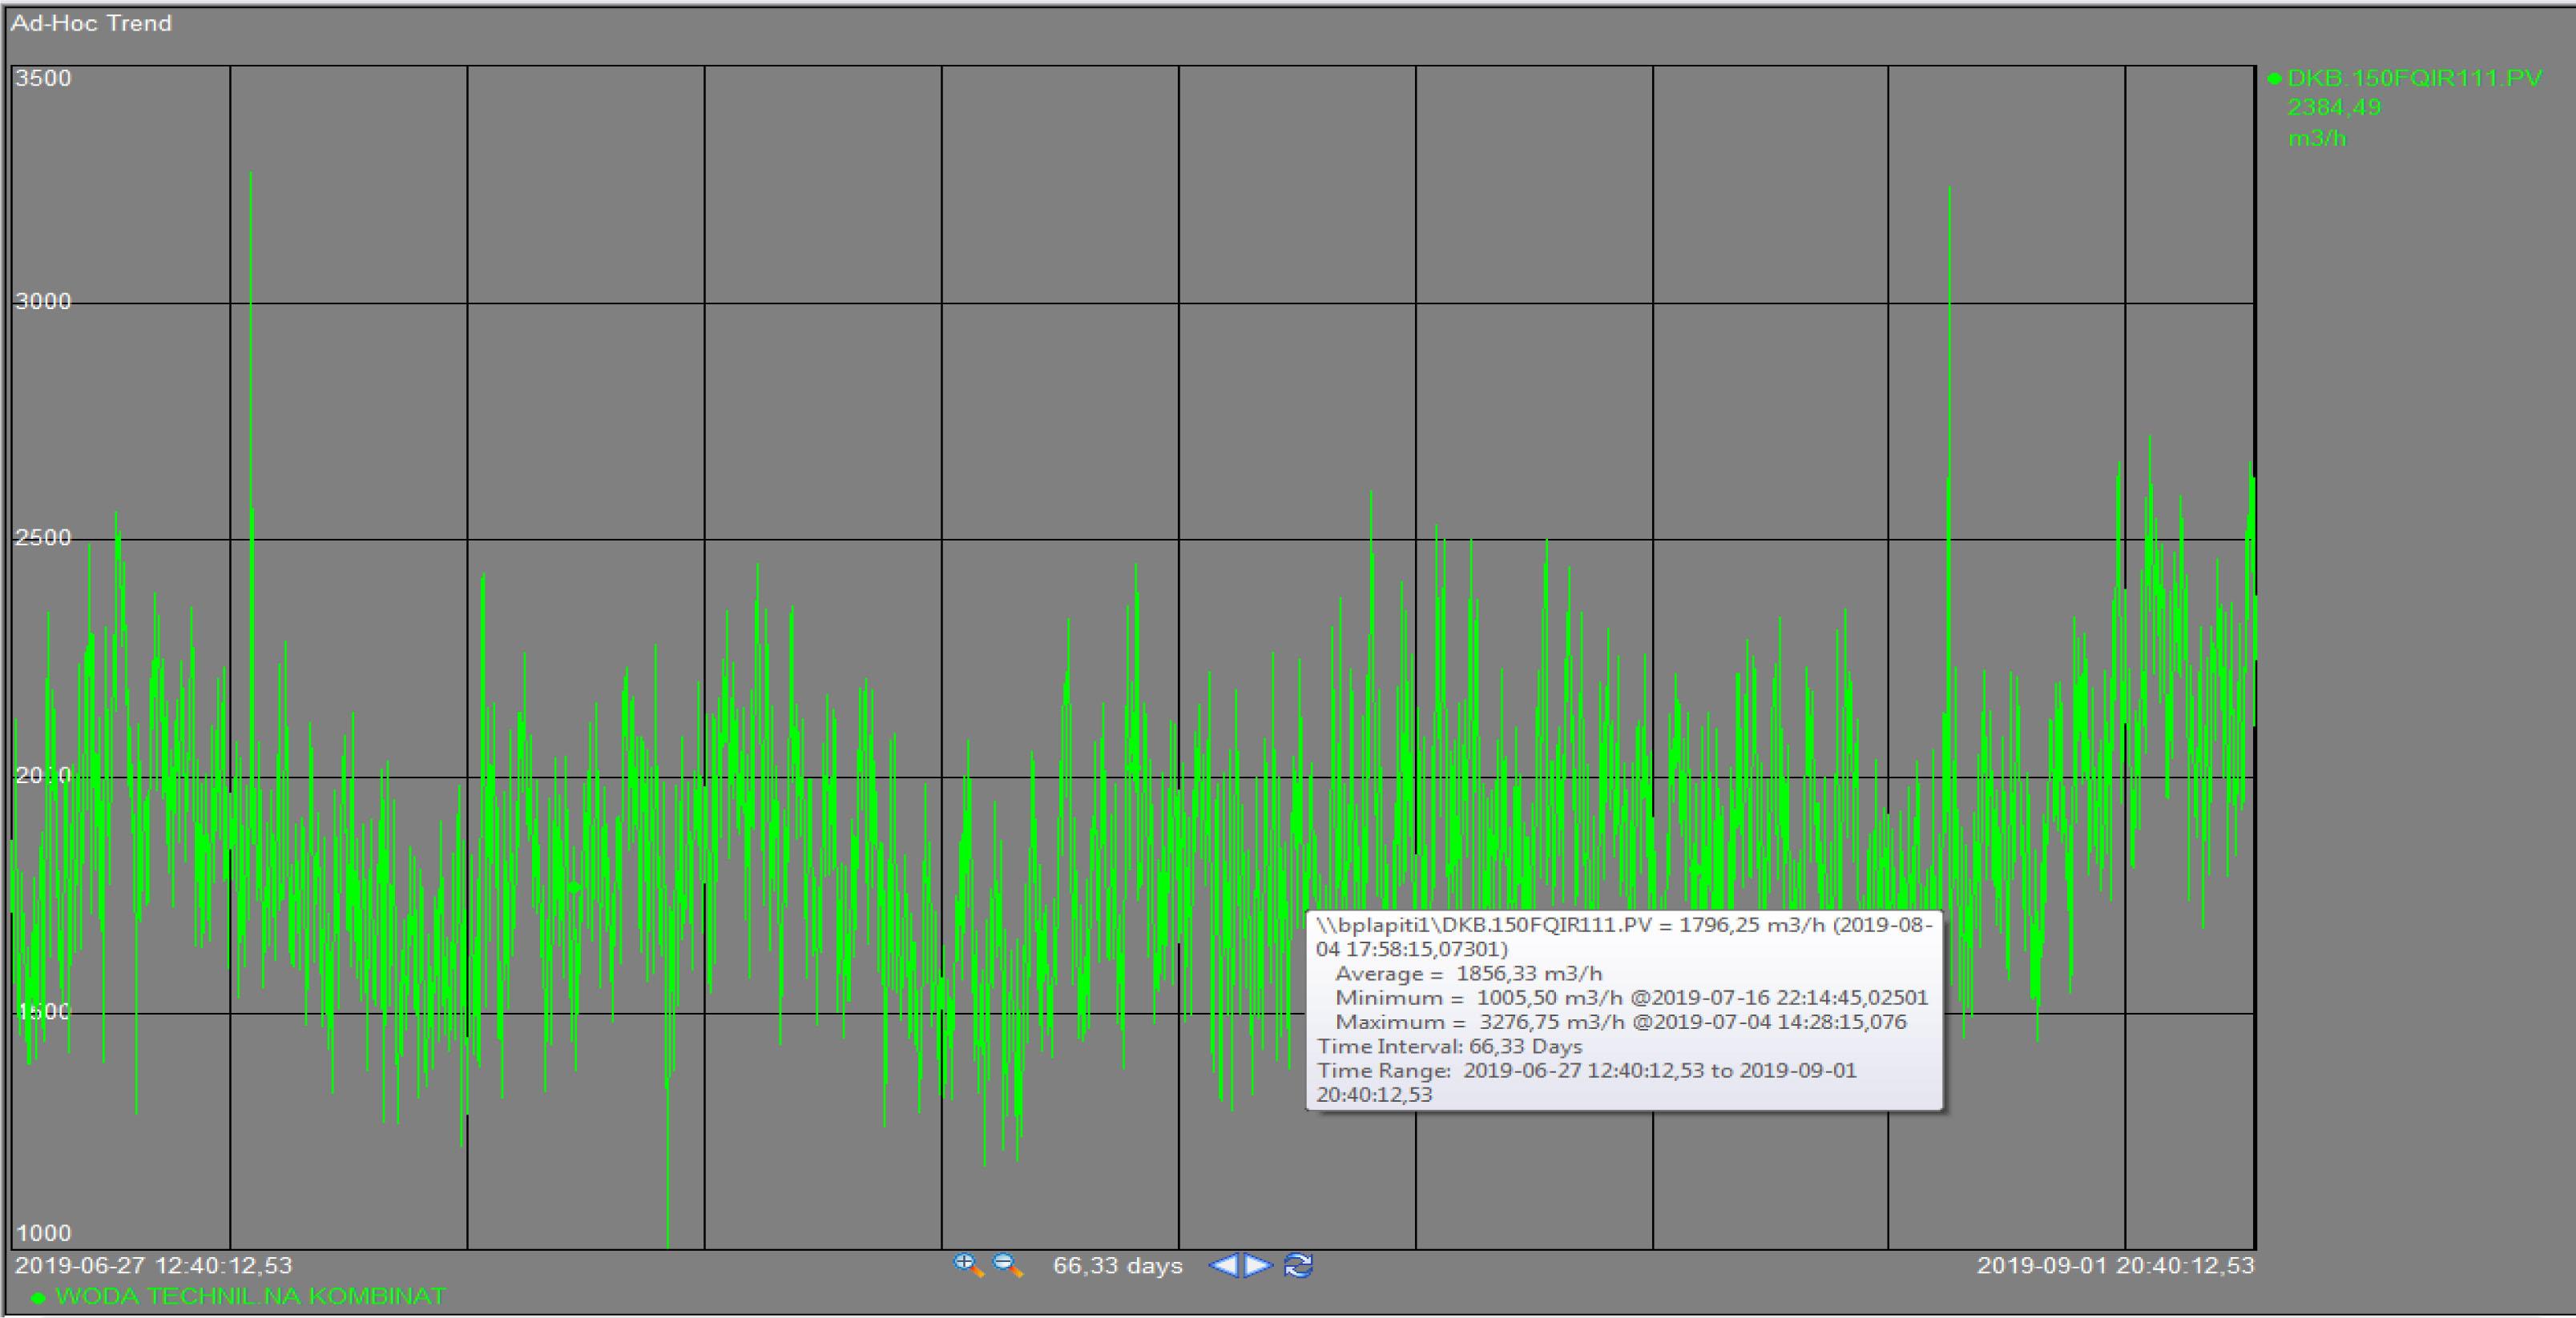2576x1318 pixels.
Task: Click the WODA TECHNIL.NA KOMBINAT description label
Action: (250, 1296)
